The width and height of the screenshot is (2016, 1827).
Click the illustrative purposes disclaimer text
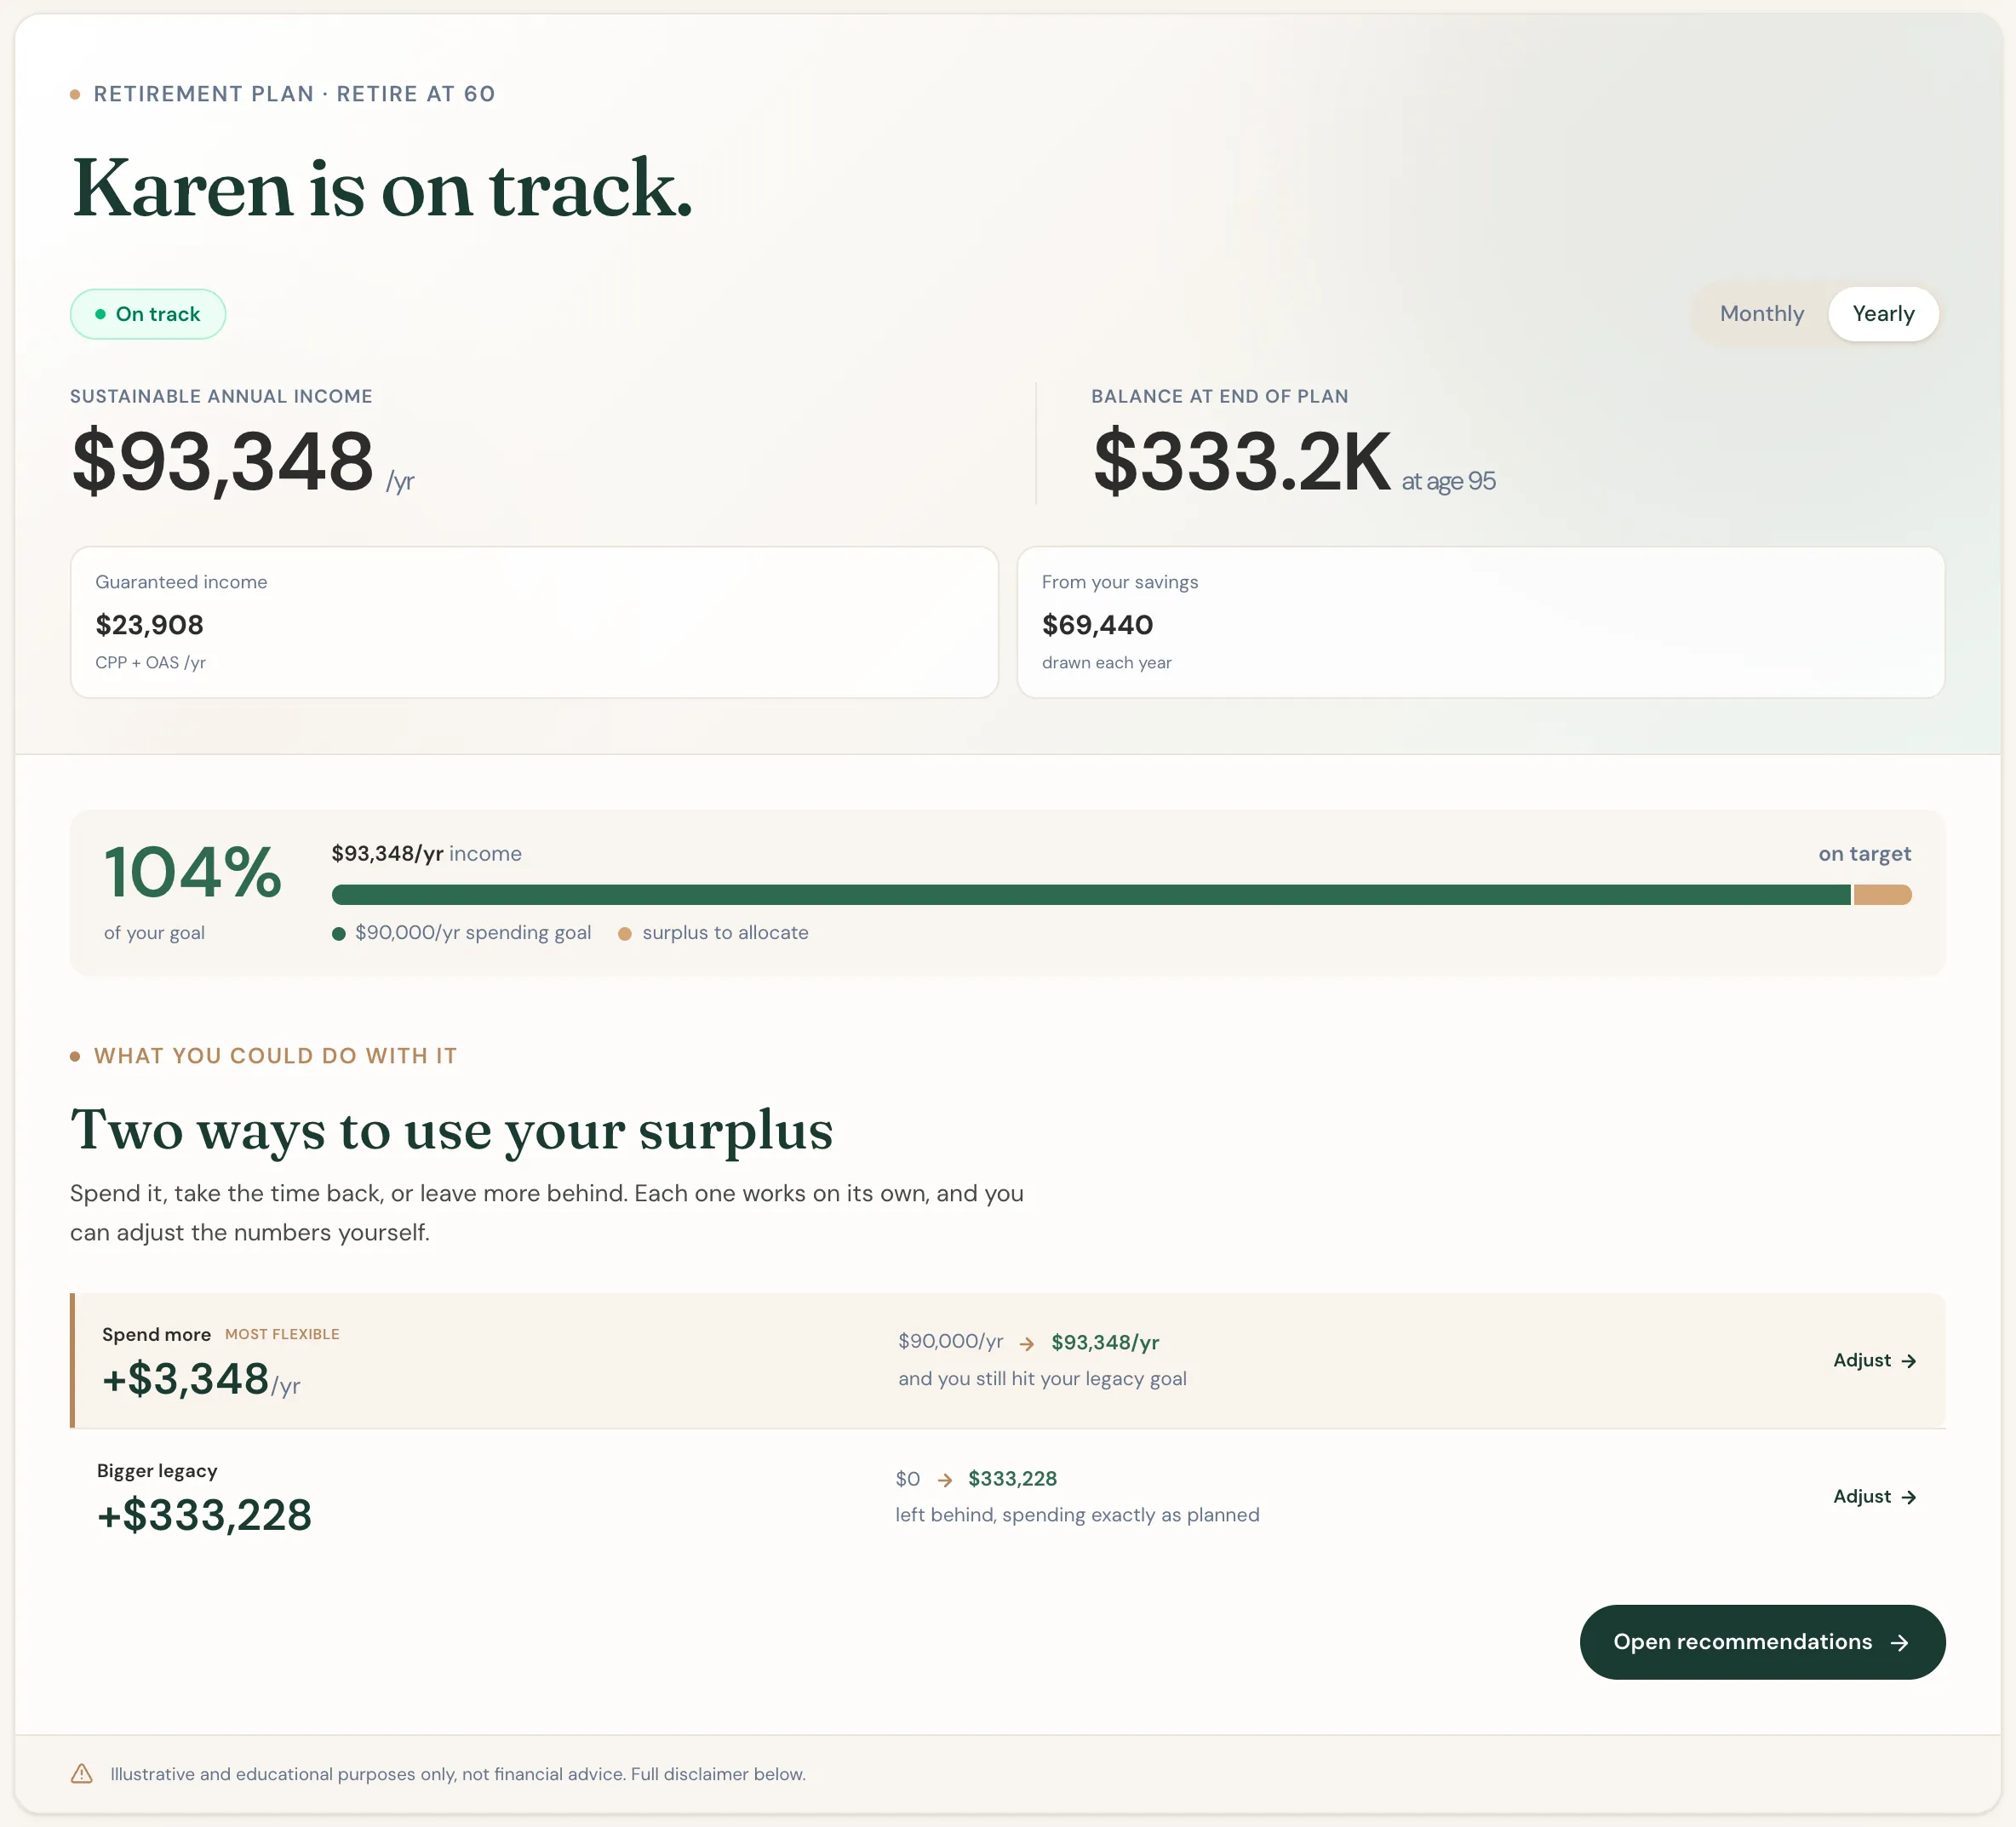(x=458, y=1774)
